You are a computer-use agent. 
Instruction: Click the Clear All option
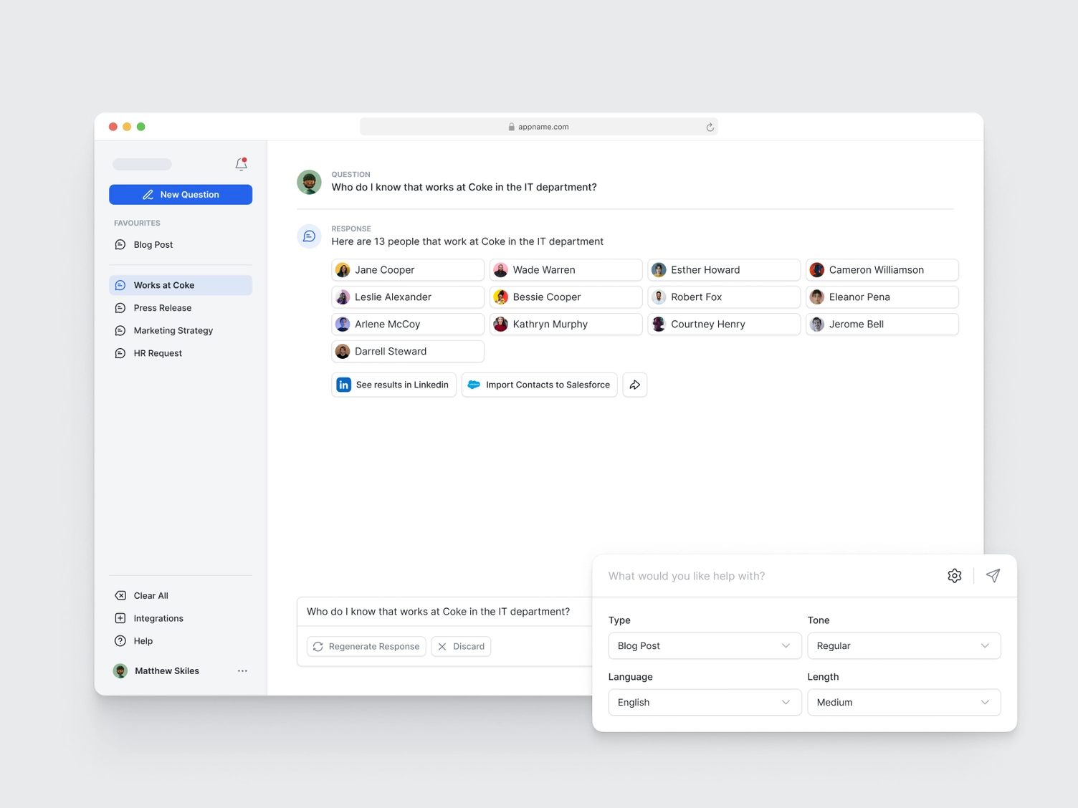151,595
